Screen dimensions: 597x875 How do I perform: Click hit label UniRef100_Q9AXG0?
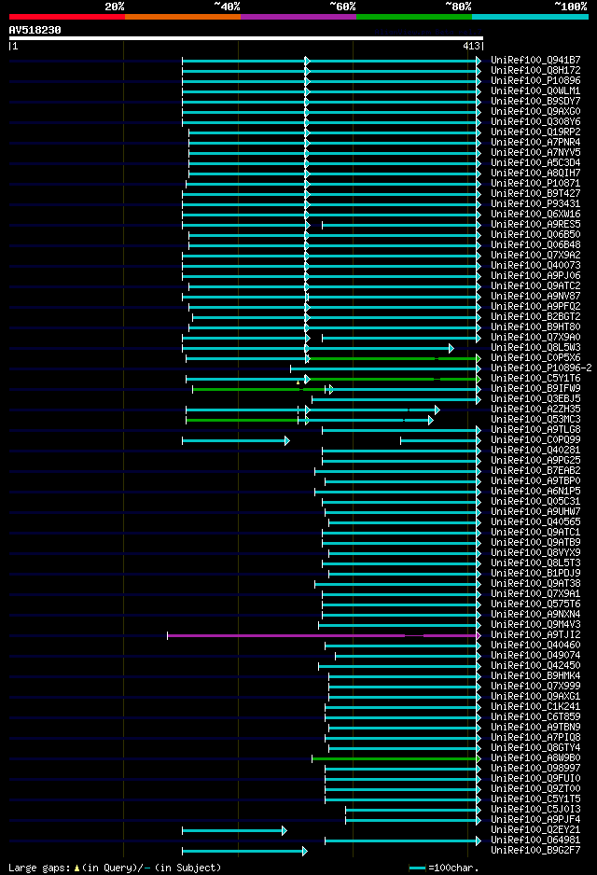click(x=535, y=111)
